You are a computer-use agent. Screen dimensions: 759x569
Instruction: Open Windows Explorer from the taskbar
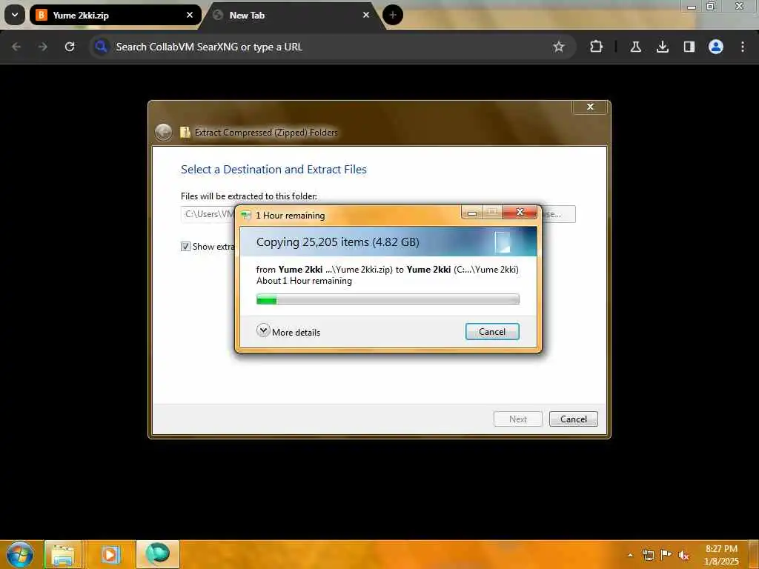(x=63, y=554)
